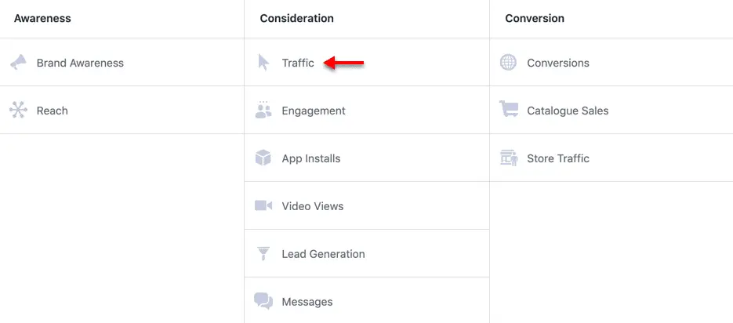Select the Reach objective text
This screenshot has width=733, height=323.
(x=53, y=111)
